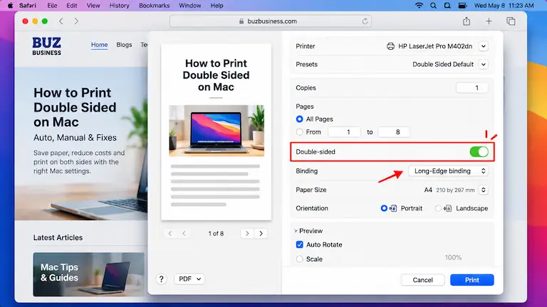
Task: Go to next preview page
Action: click(247, 234)
